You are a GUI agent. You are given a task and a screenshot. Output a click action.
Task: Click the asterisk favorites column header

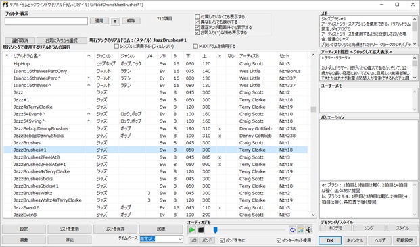7,56
